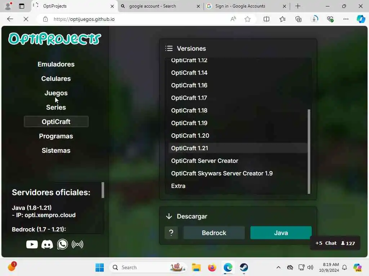Go back in the browser
This screenshot has width=369, height=276.
pyautogui.click(x=10, y=19)
